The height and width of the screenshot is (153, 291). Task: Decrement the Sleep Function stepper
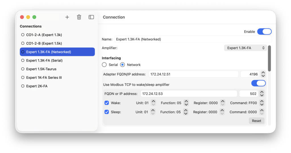[186, 114]
